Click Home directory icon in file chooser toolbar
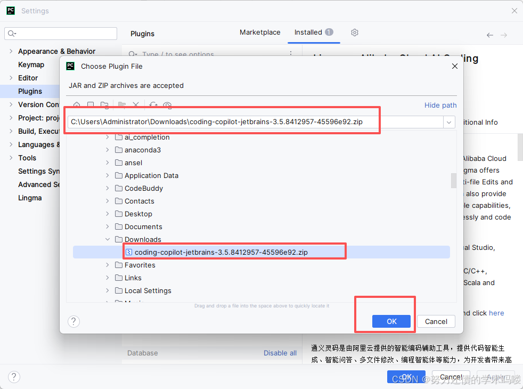 pos(77,105)
